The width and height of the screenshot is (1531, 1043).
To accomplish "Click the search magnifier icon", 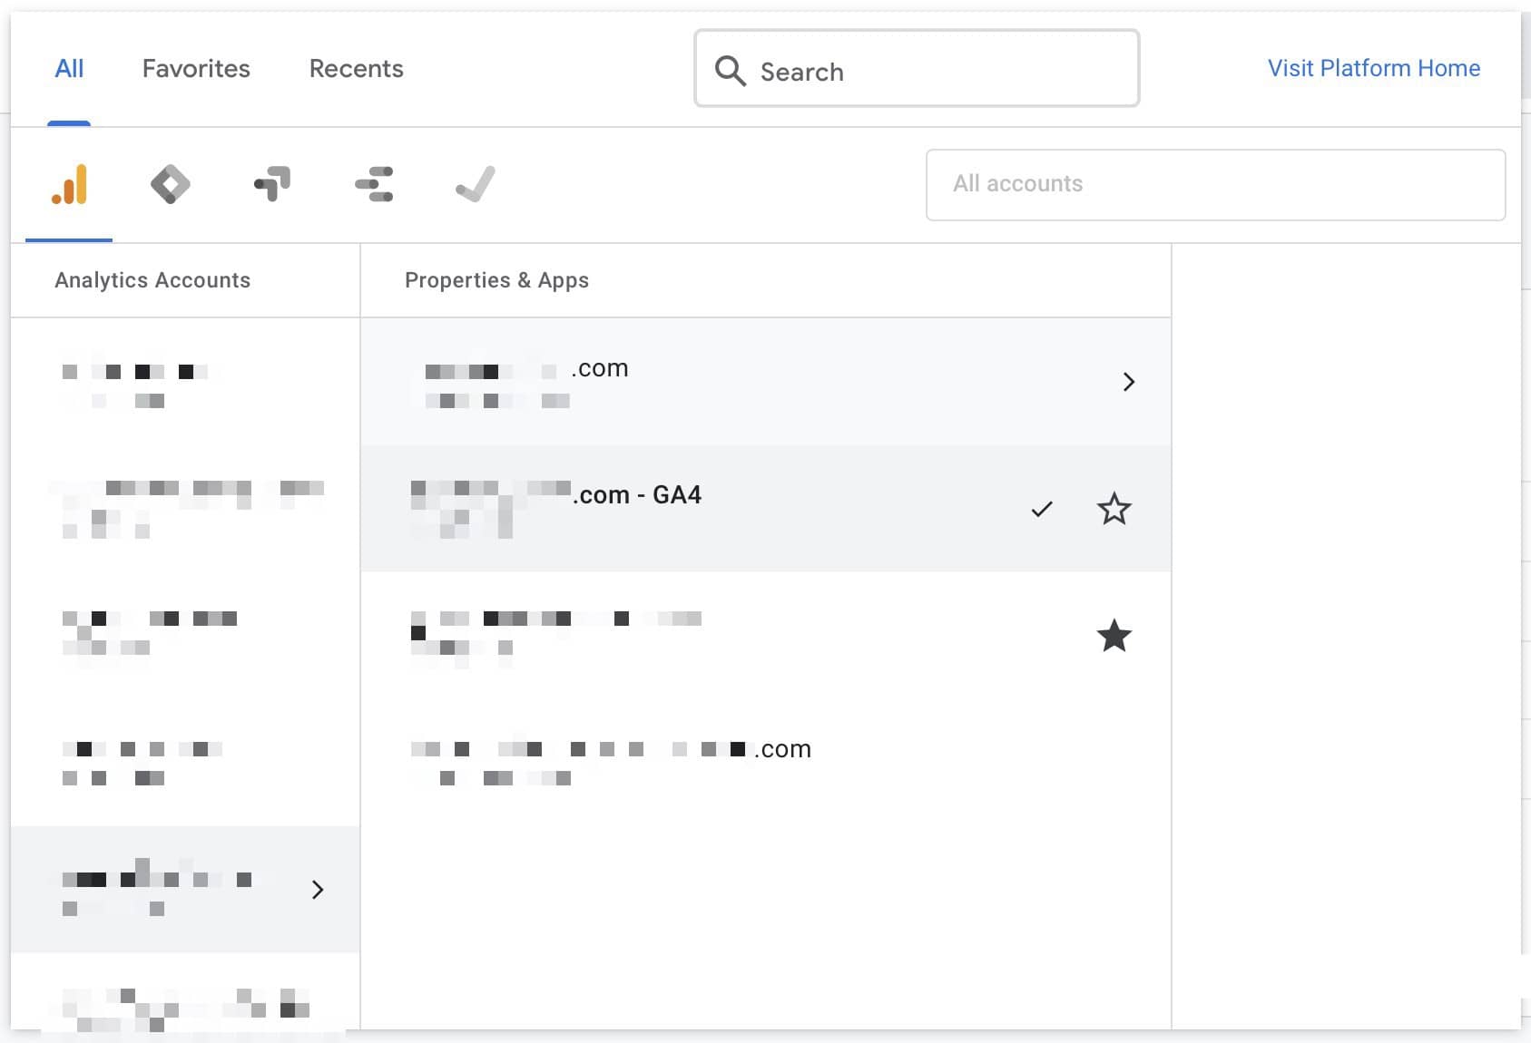I will click(x=730, y=71).
